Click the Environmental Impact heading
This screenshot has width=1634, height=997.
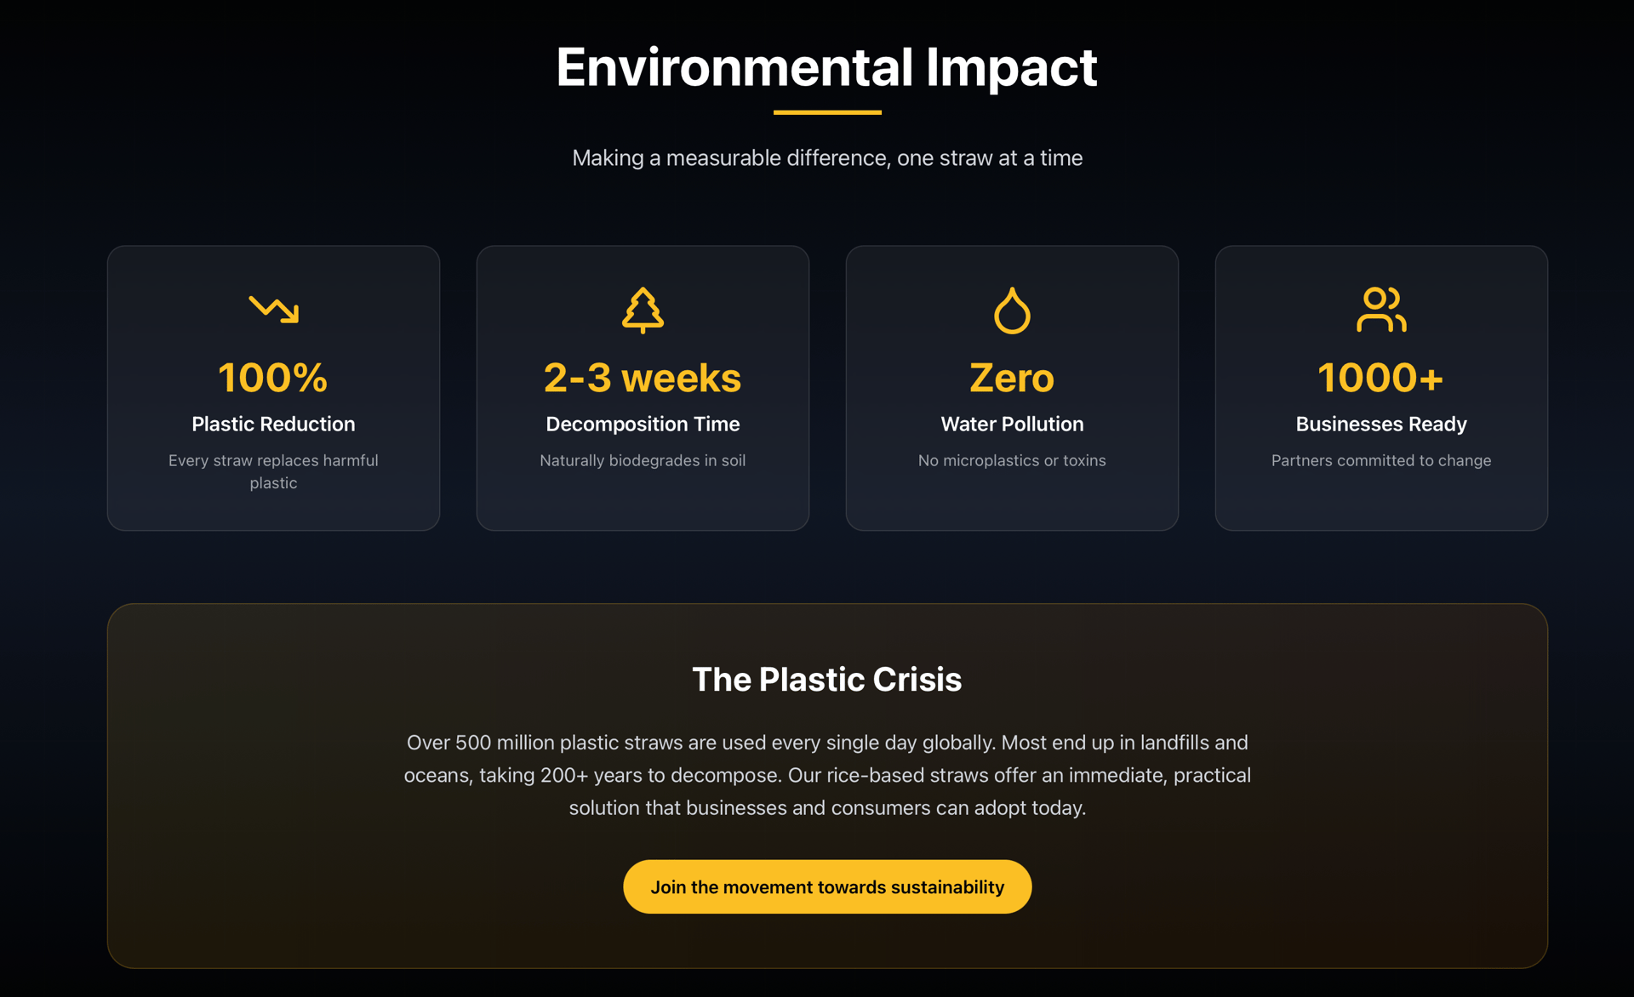pos(826,67)
